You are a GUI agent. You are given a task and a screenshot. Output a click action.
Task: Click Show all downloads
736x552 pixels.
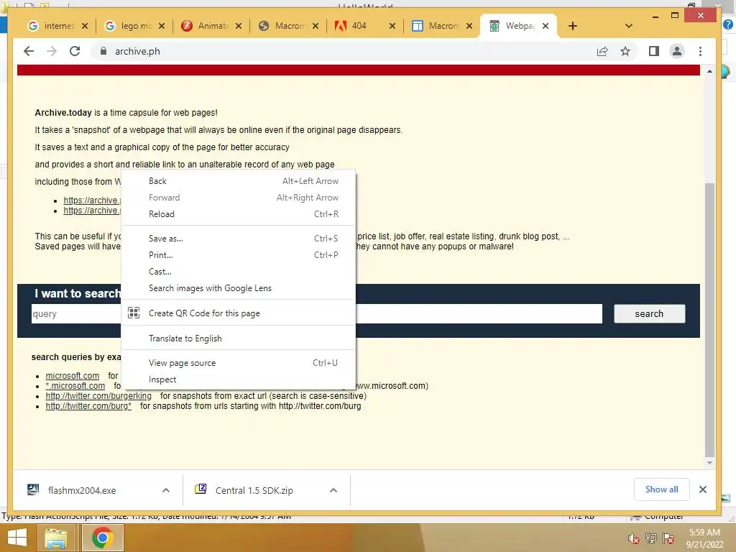coord(661,489)
